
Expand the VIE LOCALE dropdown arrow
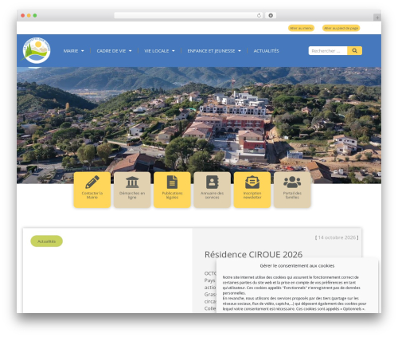pos(174,51)
